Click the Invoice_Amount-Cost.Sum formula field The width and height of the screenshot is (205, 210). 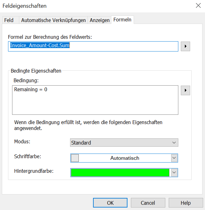93,46
